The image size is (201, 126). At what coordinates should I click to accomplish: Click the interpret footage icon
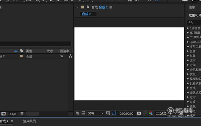click(x=4, y=114)
